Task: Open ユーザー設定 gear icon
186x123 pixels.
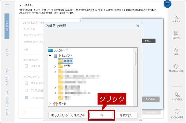Action: [177, 95]
